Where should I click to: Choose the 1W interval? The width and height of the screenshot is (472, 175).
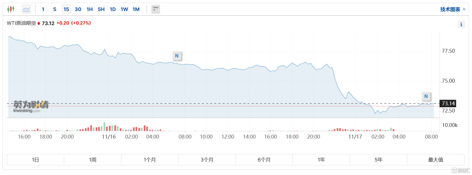pos(124,9)
